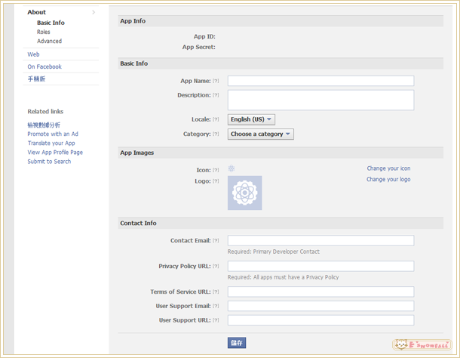This screenshot has height=358, width=460.
Task: Click the help icon next to Description
Action: click(x=216, y=95)
